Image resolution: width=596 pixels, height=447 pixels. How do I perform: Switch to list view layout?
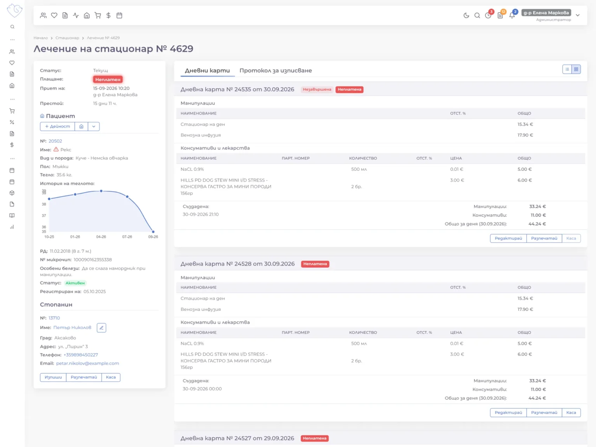point(567,69)
